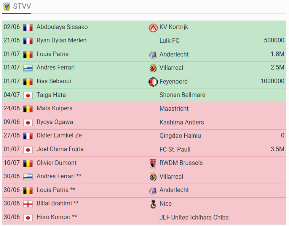The image size is (289, 226).
Task: Click Anderlecht crest in Louis Patris ** row
Action: (153, 190)
